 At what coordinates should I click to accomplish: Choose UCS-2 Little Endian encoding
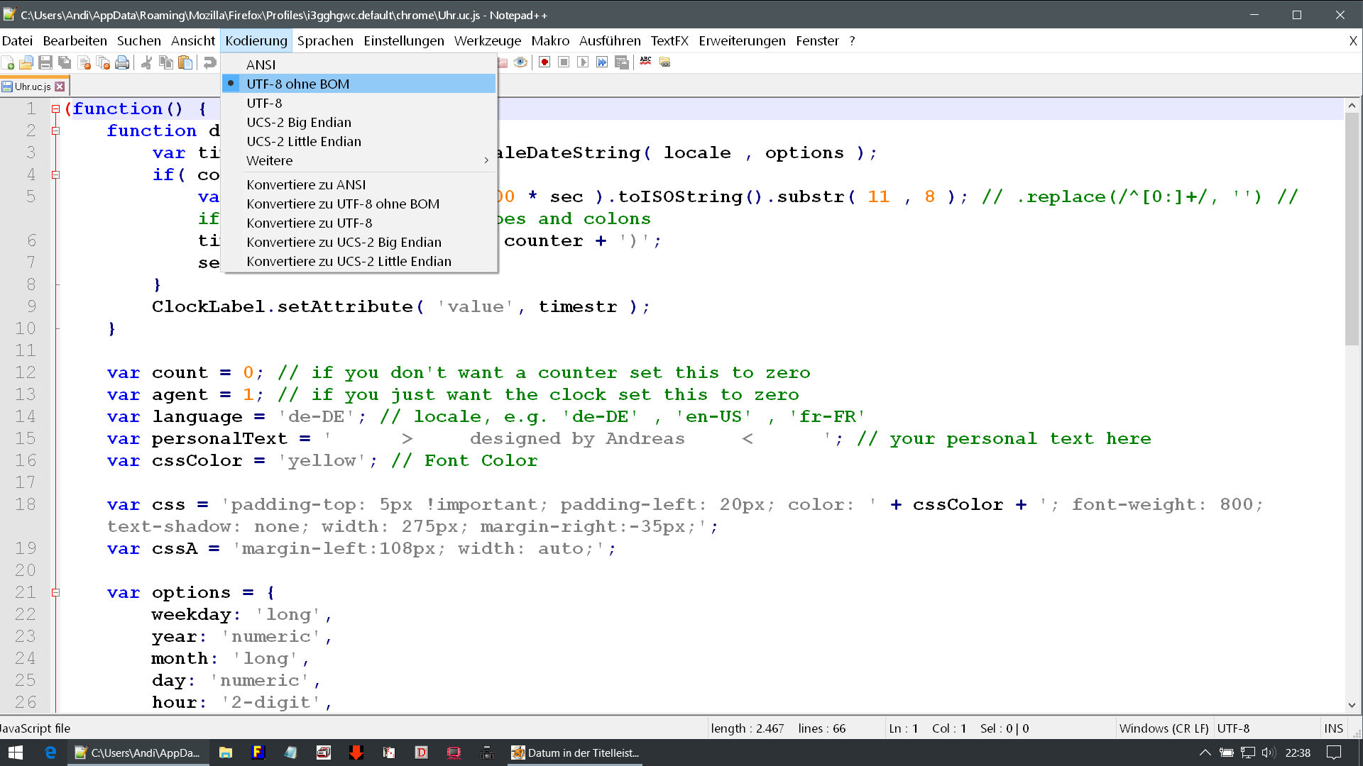(303, 141)
